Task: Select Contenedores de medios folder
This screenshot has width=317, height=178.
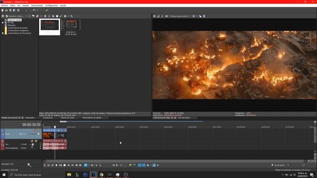Action: pos(18,28)
